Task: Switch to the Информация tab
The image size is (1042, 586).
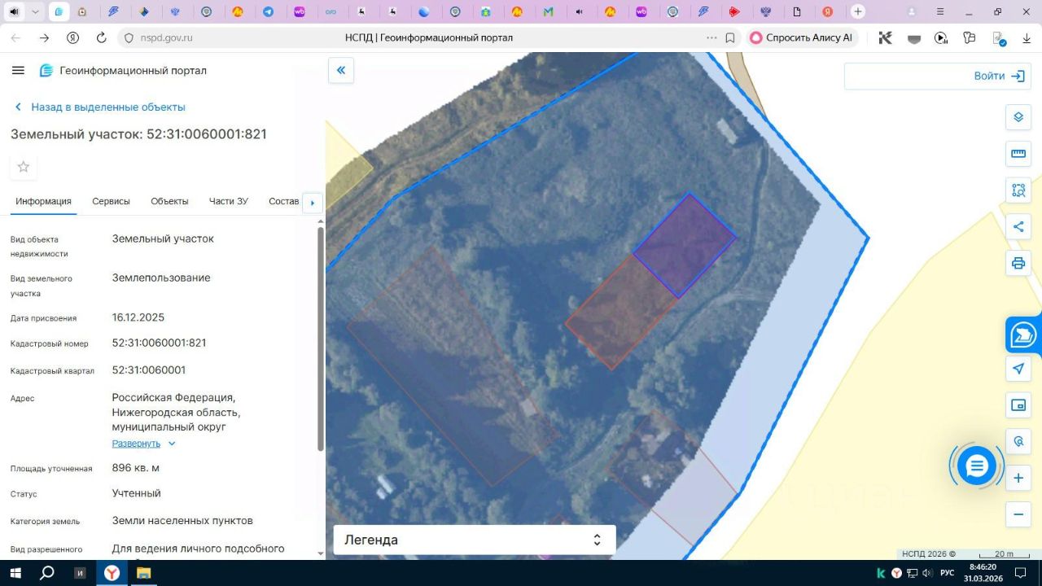Action: (x=43, y=201)
